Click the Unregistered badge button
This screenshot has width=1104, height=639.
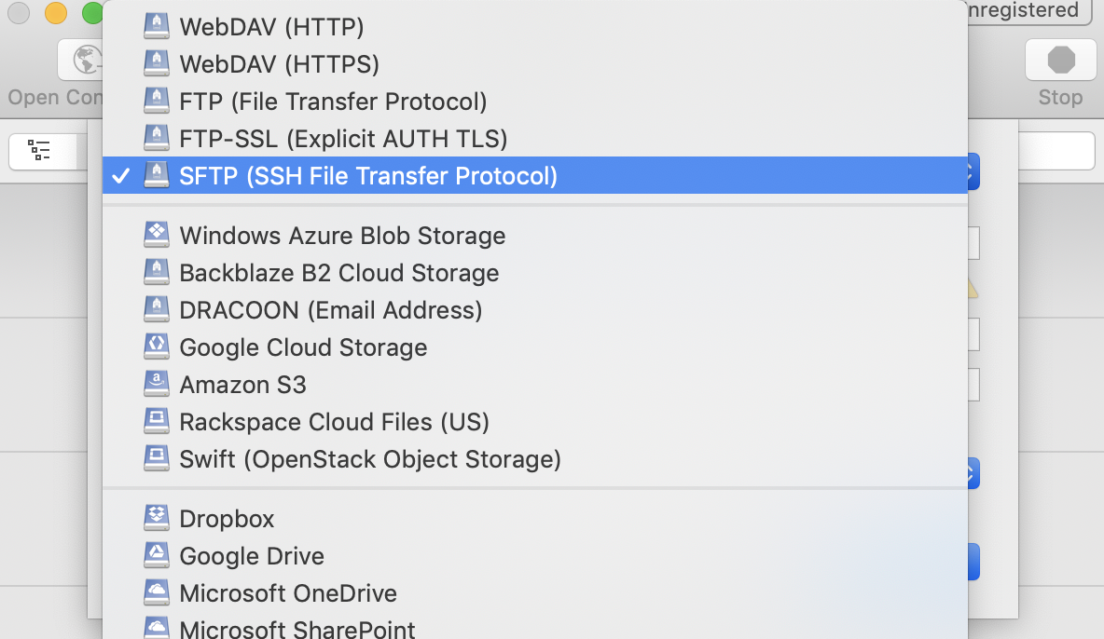(x=1026, y=11)
